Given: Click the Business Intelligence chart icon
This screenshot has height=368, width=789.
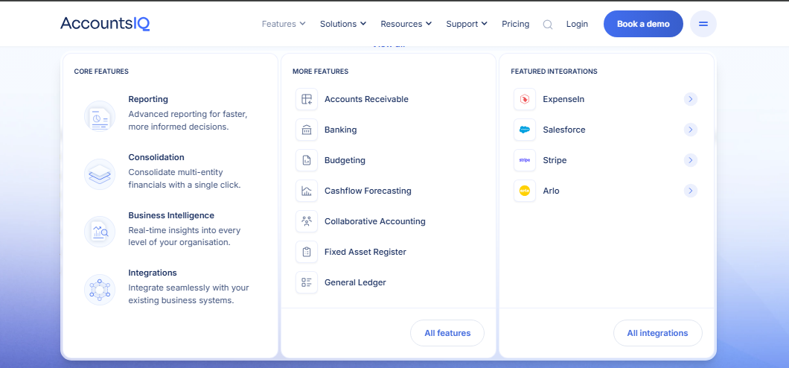Looking at the screenshot, I should [x=100, y=232].
